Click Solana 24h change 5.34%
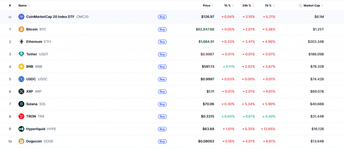Screen dimensions: 344x148 (x=249, y=104)
